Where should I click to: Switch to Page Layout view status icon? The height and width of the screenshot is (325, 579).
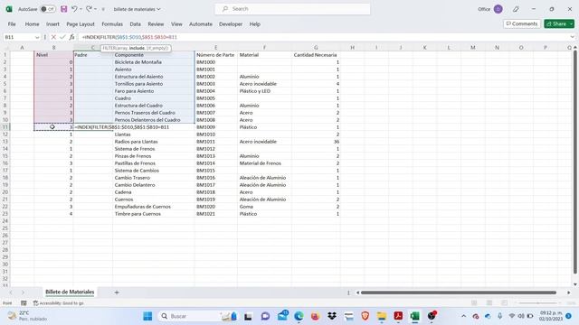(x=489, y=303)
